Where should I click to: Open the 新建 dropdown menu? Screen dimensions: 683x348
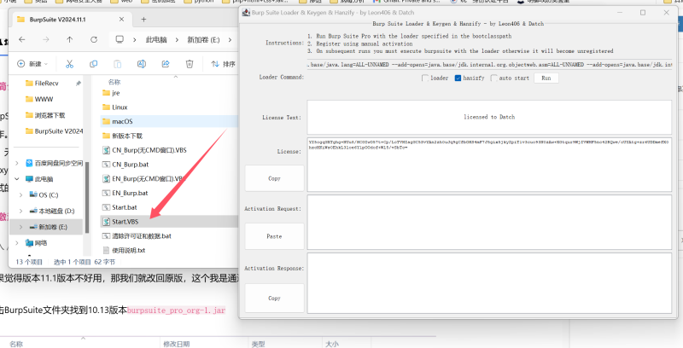pyautogui.click(x=34, y=64)
